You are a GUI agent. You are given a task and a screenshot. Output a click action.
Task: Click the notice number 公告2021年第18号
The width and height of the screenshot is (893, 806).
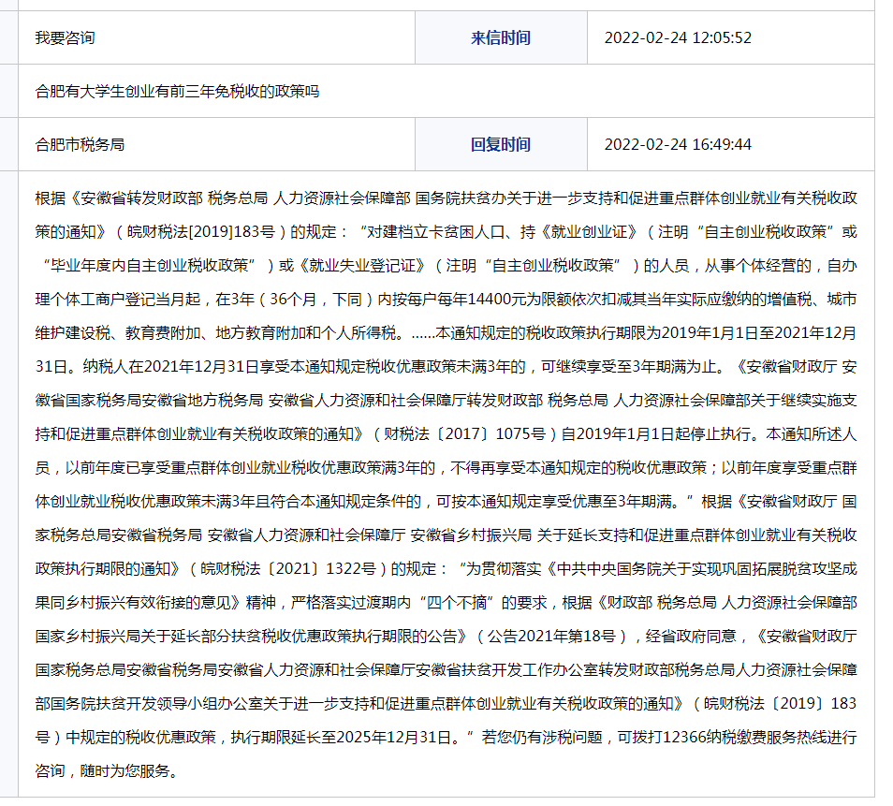pyautogui.click(x=552, y=636)
